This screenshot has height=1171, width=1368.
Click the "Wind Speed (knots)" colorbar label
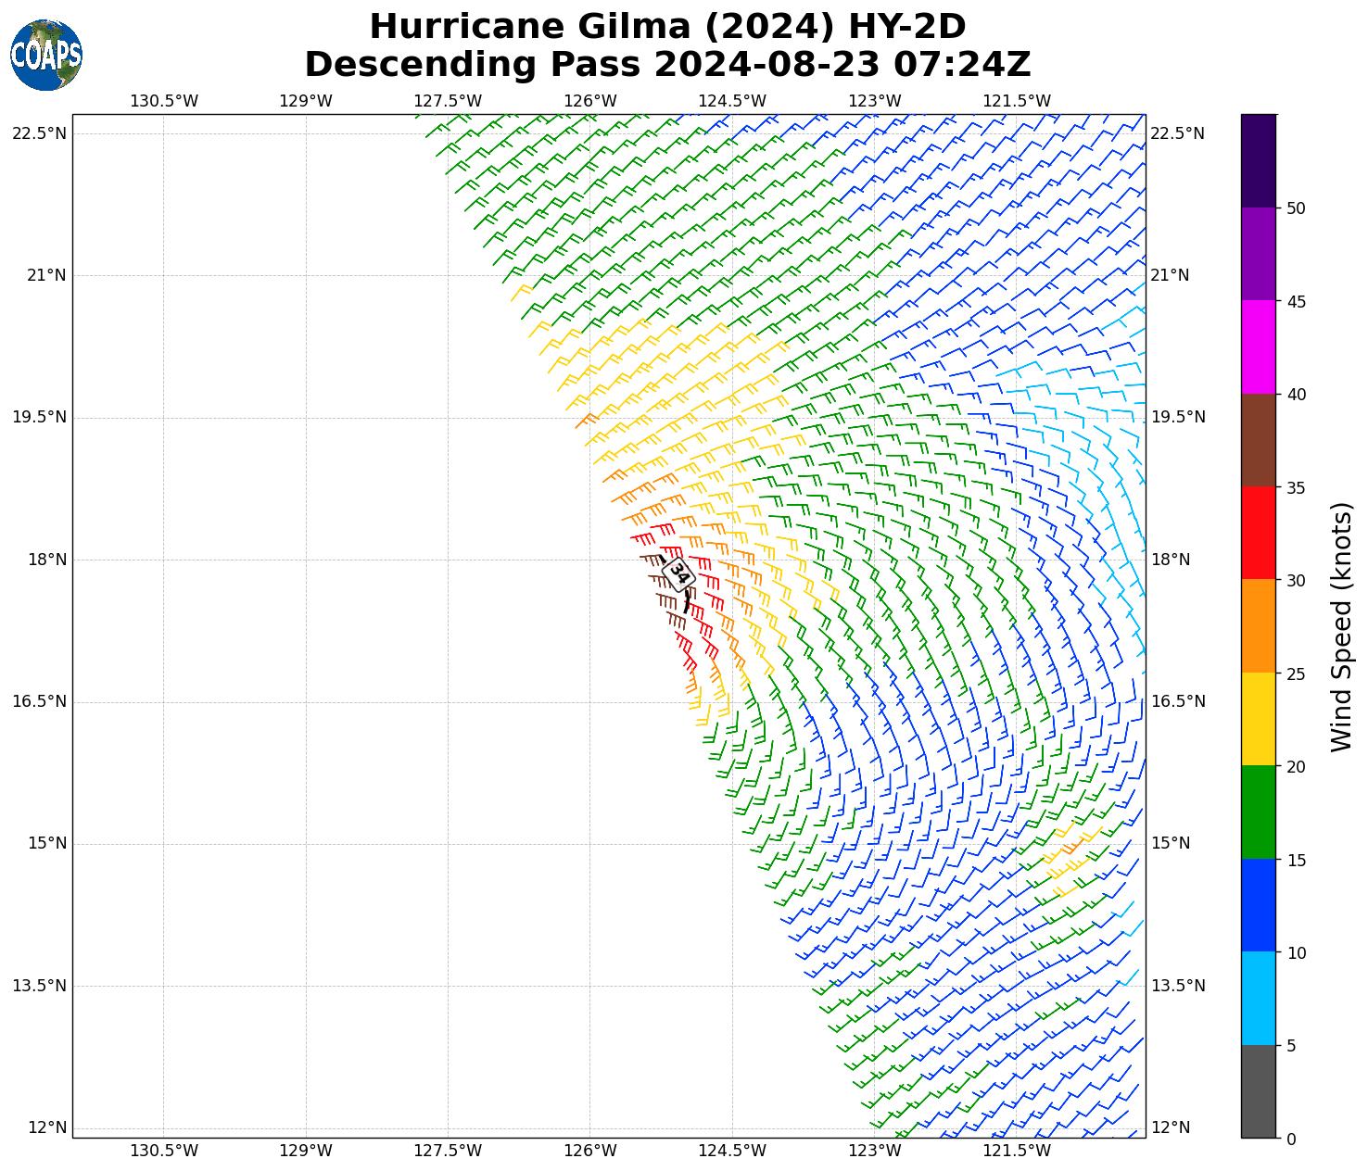(1341, 626)
